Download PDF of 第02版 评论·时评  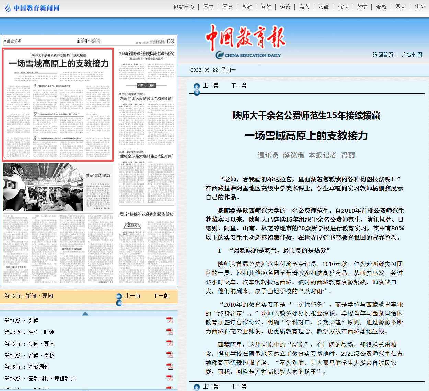[170, 332]
